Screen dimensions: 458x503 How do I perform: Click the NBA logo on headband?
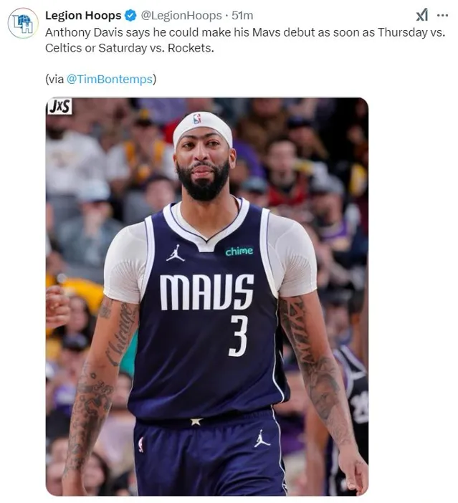point(197,118)
